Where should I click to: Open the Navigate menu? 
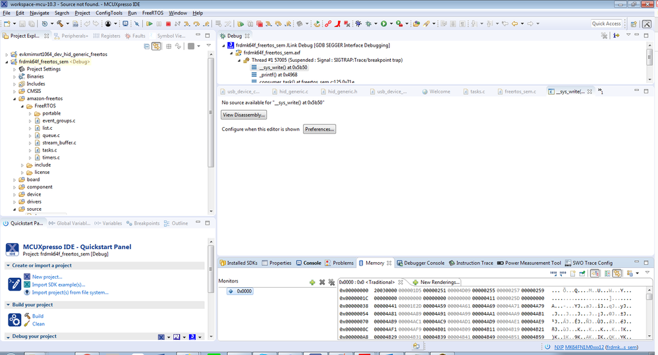40,13
